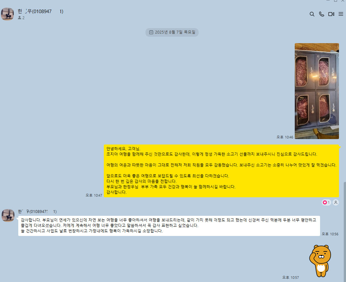Click the calendar icon in the date label

click(x=151, y=32)
